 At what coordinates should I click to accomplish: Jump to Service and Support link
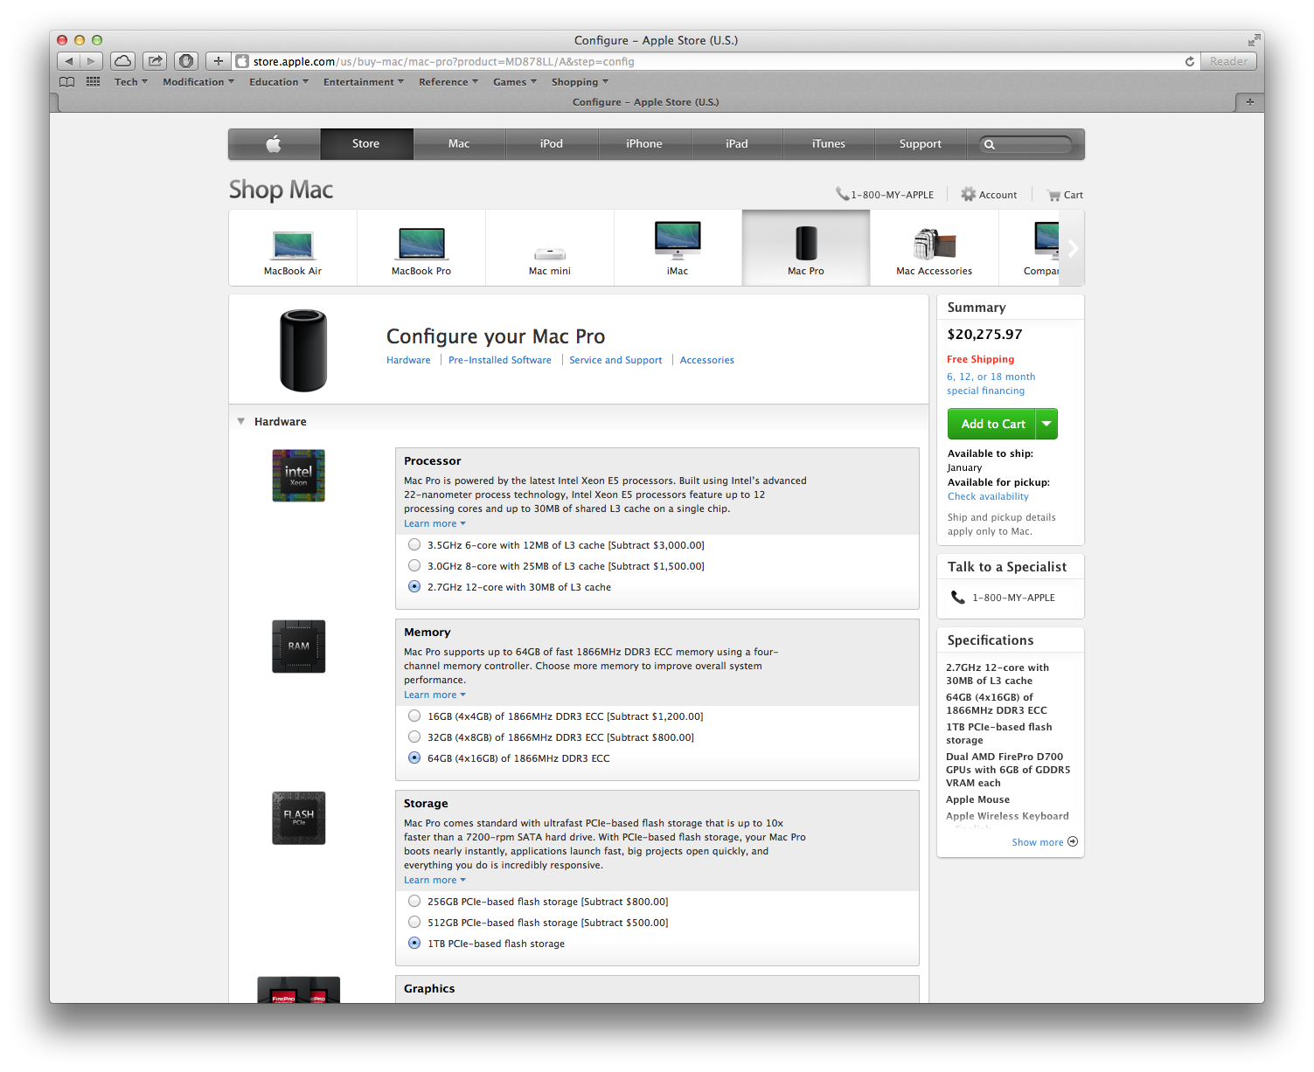point(615,360)
